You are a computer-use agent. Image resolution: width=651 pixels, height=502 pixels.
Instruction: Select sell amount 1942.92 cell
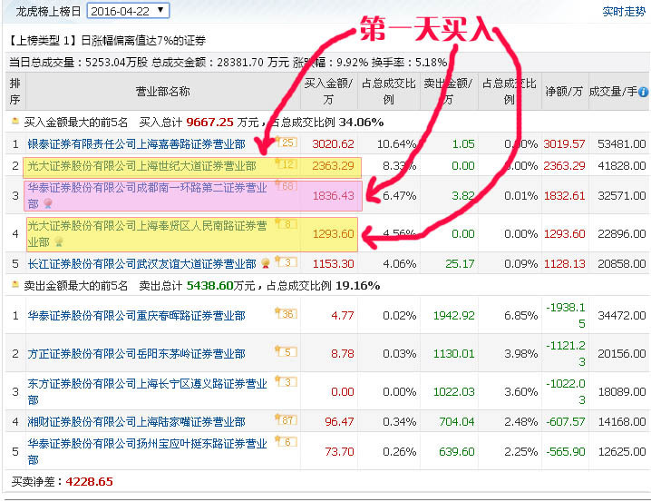click(x=453, y=316)
